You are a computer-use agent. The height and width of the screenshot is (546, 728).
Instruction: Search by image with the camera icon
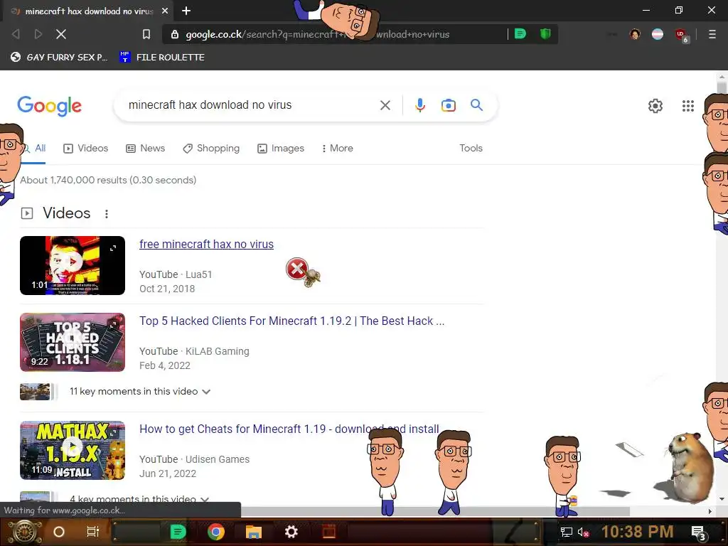pyautogui.click(x=448, y=105)
